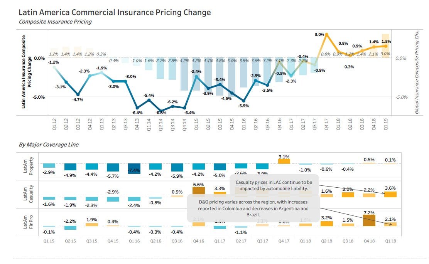Select the LatAm FinPro row label
Image resolution: width=429 pixels, height=264 pixels.
coord(29,222)
